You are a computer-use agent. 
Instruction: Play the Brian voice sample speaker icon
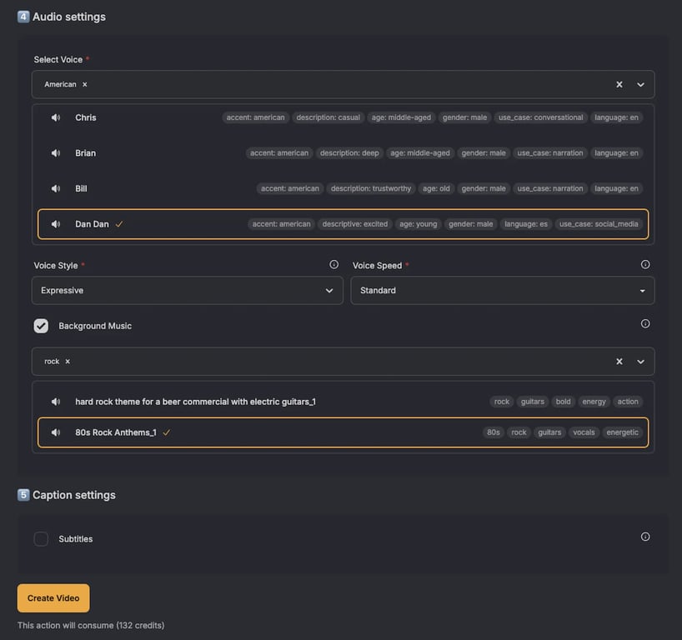pos(56,153)
